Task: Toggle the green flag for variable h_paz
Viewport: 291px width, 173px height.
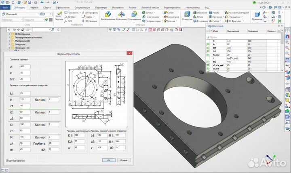Action: point(209,55)
